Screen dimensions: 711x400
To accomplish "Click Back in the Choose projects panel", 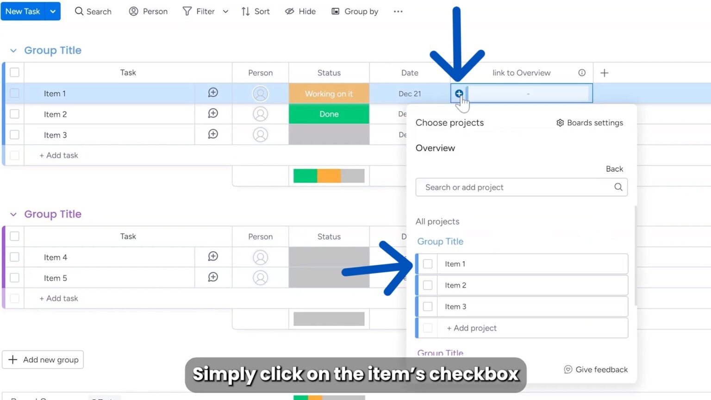I will pyautogui.click(x=614, y=169).
